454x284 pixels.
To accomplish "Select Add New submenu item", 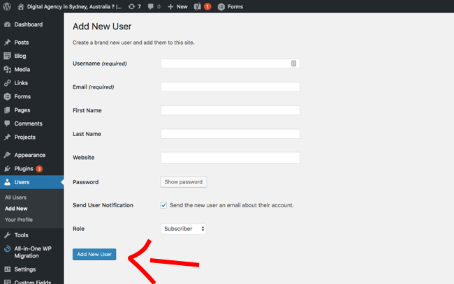I will pyautogui.click(x=16, y=209).
